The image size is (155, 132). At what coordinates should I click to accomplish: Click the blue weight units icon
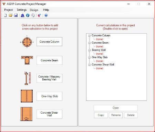pos(22,15)
